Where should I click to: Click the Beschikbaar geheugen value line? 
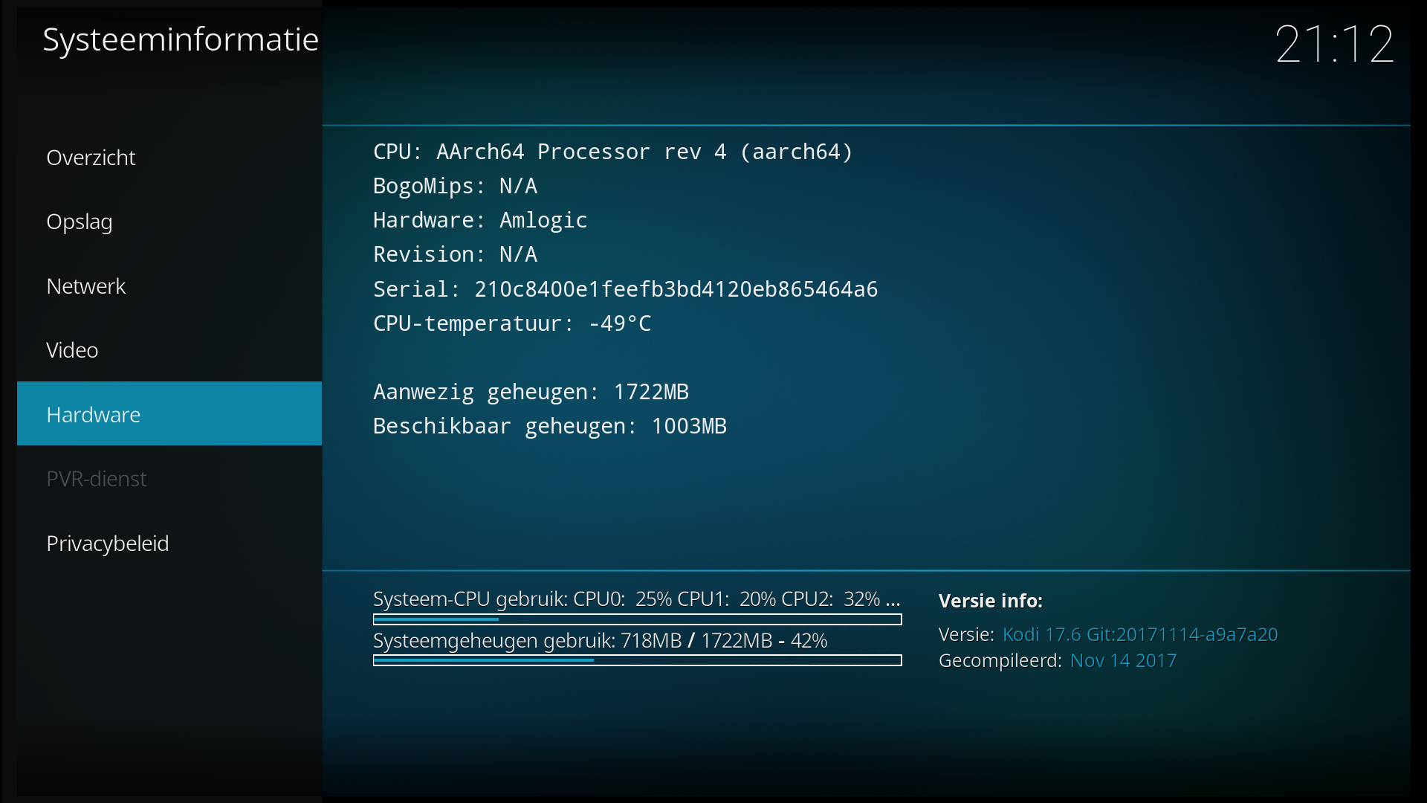[550, 426]
